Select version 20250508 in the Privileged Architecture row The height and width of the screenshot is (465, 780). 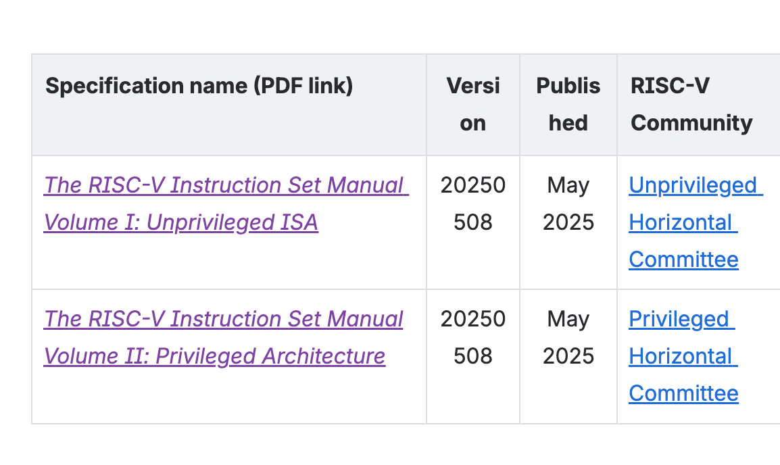point(473,338)
